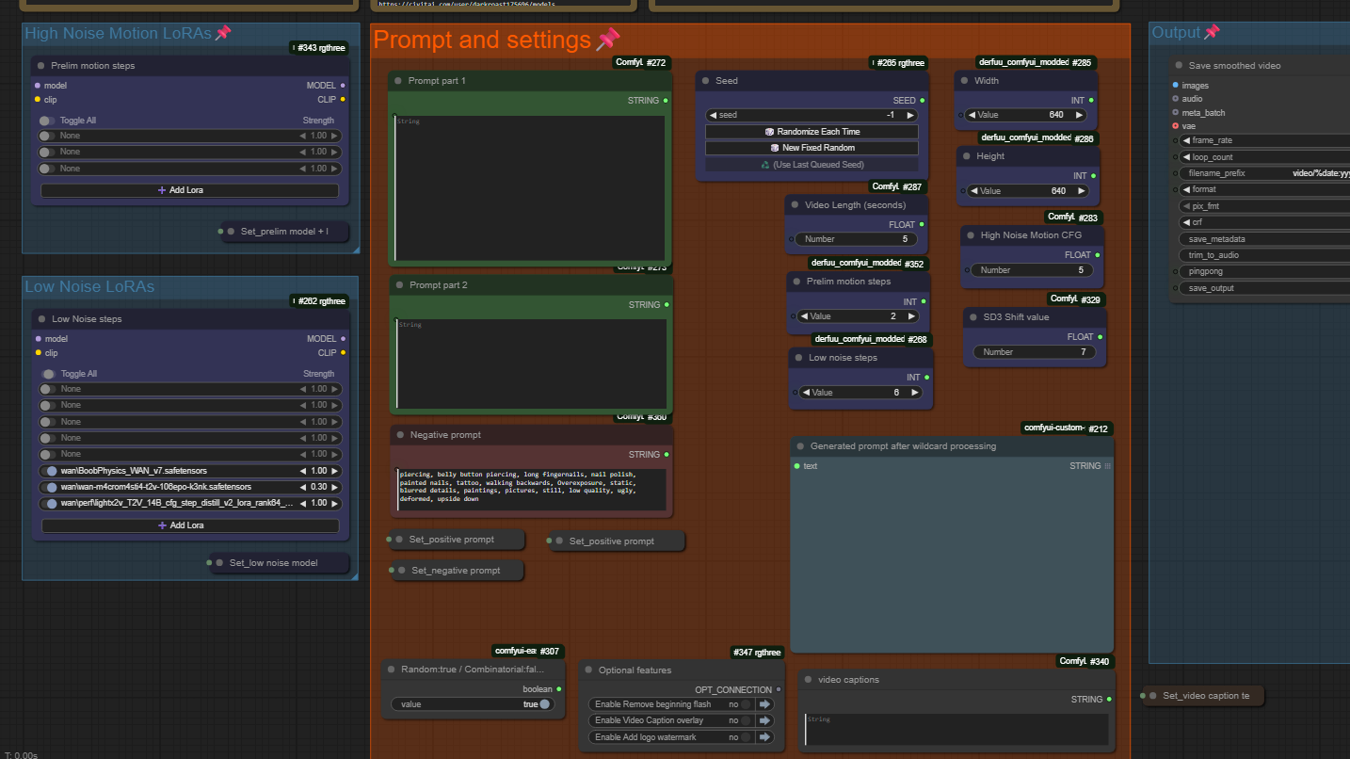This screenshot has height=759, width=1350.
Task: Toggle the BoobPhysics_WAN_v7 LoRA switch
Action: click(49, 471)
